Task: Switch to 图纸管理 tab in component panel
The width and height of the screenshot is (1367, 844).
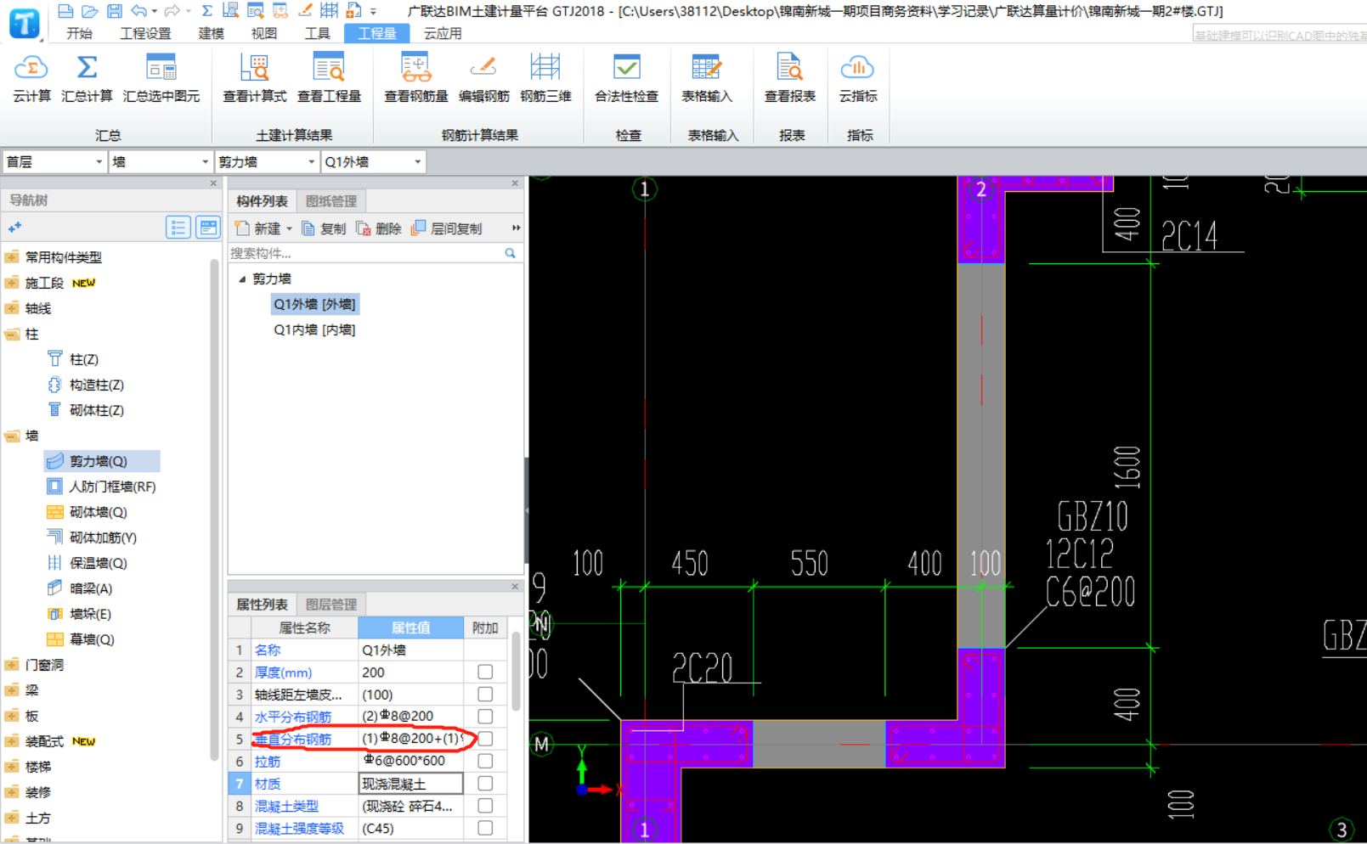Action: tap(331, 201)
